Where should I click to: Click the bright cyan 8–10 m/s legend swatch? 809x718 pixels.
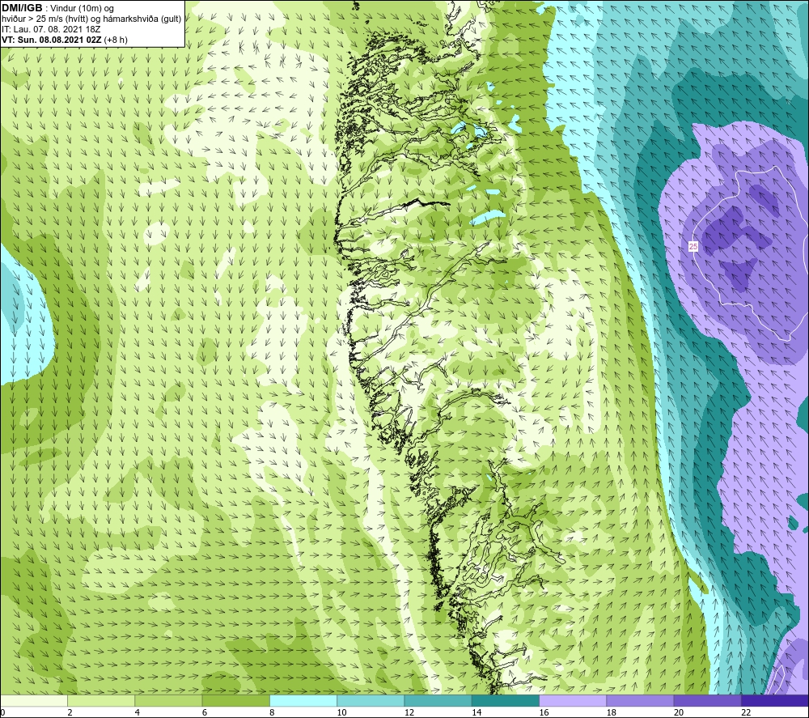(303, 700)
